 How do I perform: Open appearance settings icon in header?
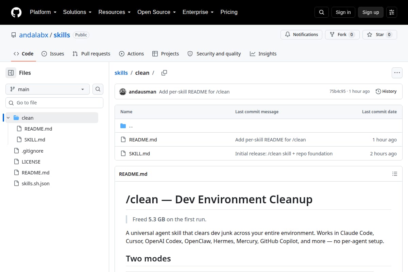(x=392, y=12)
